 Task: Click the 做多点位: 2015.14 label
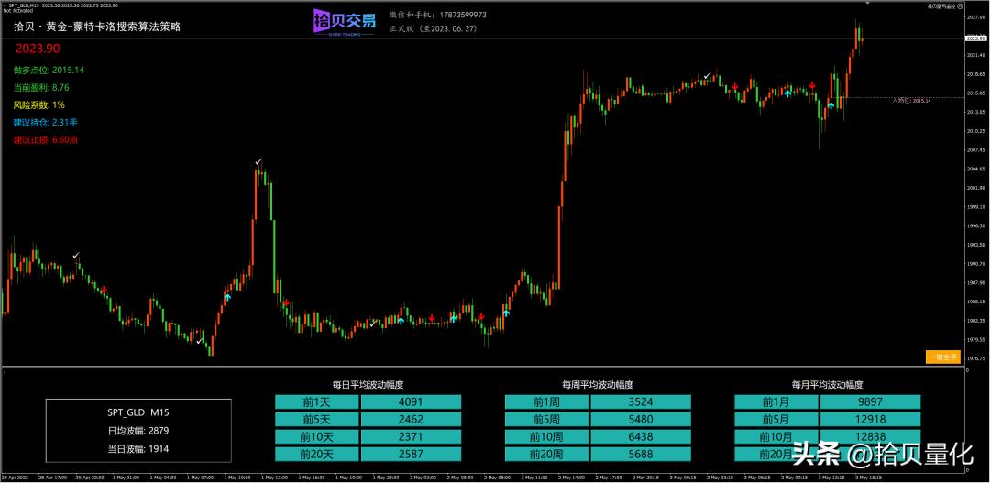point(49,70)
